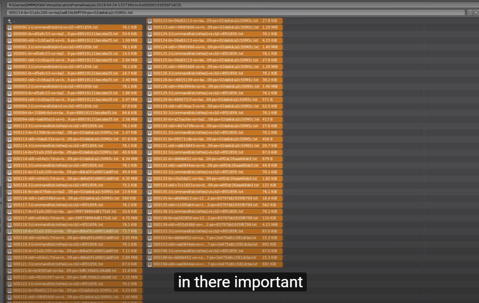Screen dimensions: 479x303
Task: Click file icon of 000091-ib=ef3a9c53 14.5 KiB
Action: 9,54
